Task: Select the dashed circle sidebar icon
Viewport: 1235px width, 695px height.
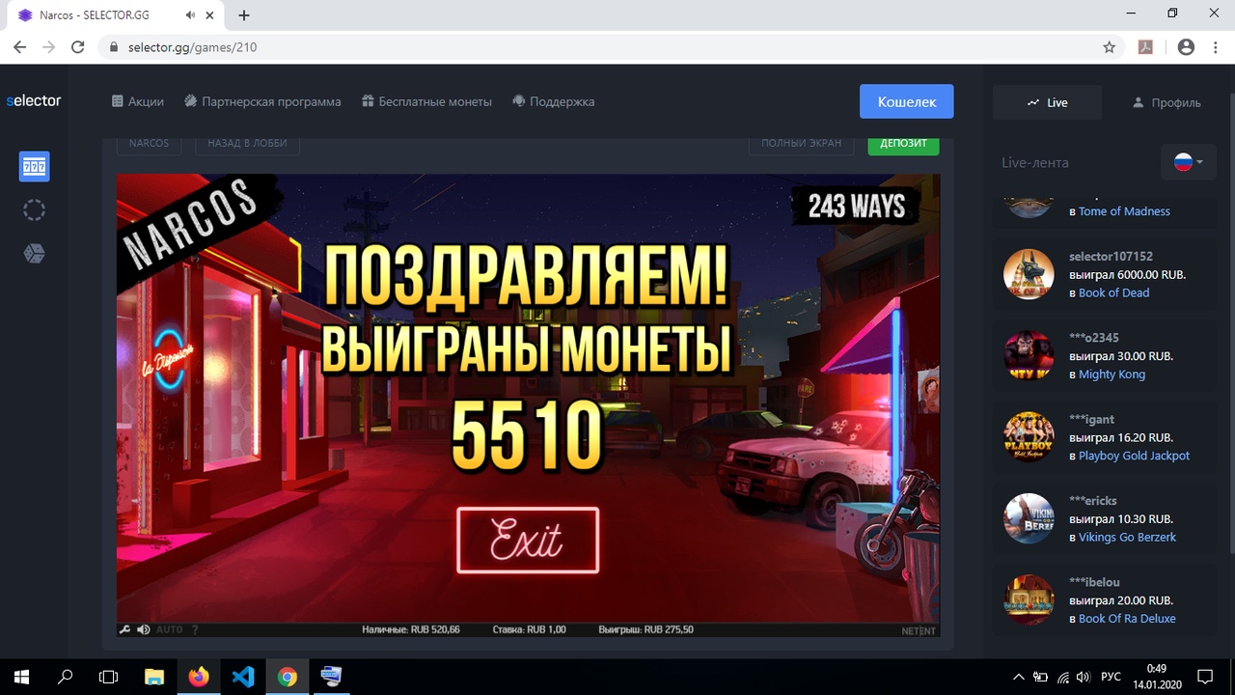Action: point(34,209)
